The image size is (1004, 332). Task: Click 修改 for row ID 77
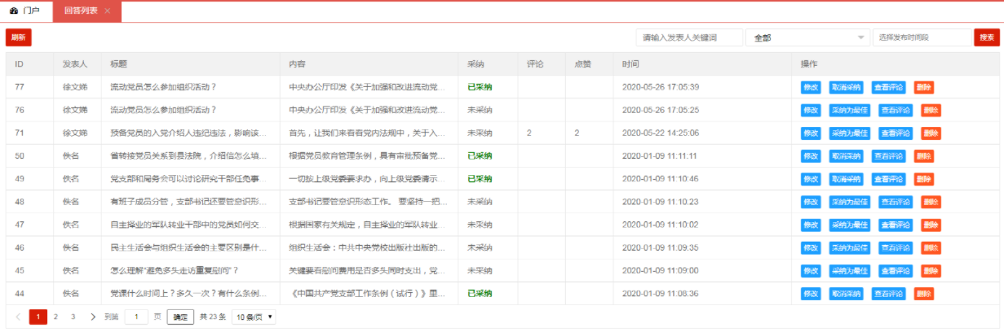pos(811,87)
